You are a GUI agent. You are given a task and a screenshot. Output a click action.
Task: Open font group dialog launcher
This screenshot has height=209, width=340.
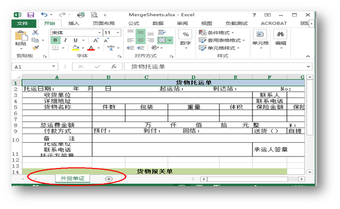tap(119, 56)
